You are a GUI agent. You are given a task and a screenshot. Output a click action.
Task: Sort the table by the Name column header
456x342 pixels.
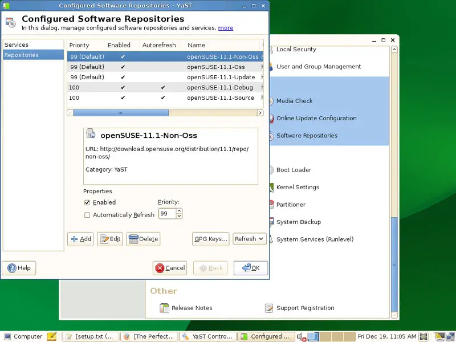[222, 45]
